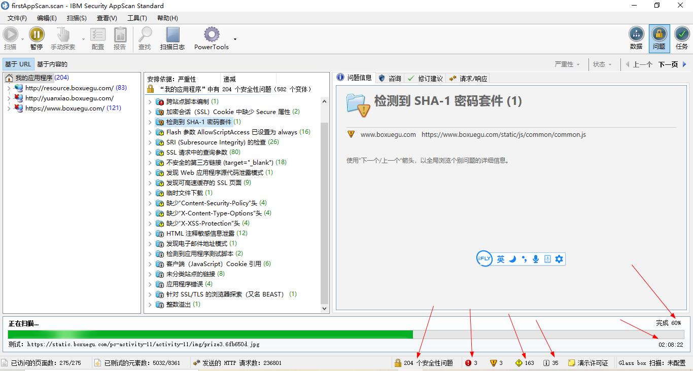This screenshot has width=693, height=371.
Task: Select the HTML 注释敏感信息泄露 issue row
Action: pyautogui.click(x=202, y=234)
